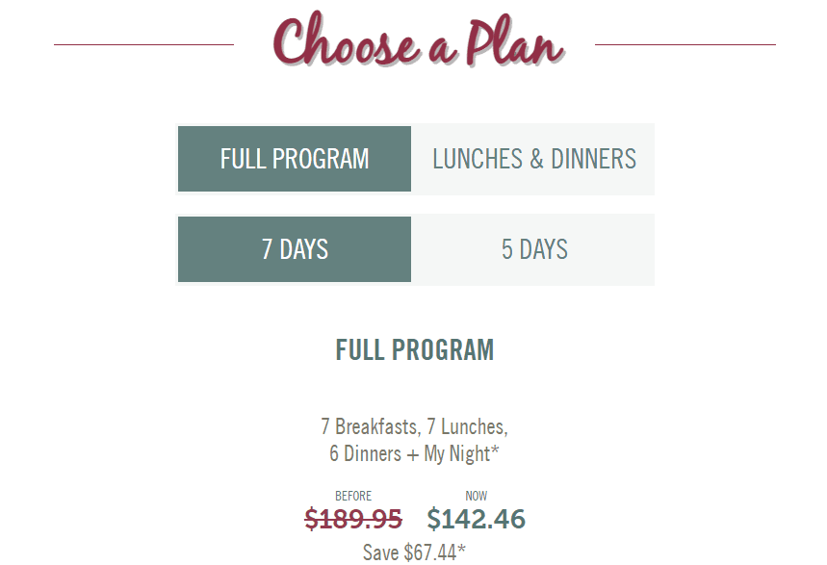This screenshot has width=827, height=565.
Task: Click the word Choose in the heading
Action: (347, 39)
